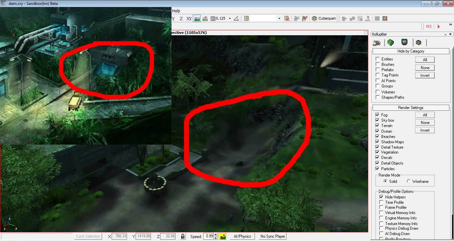Open the RollupBar Objects tab icon

click(x=377, y=42)
